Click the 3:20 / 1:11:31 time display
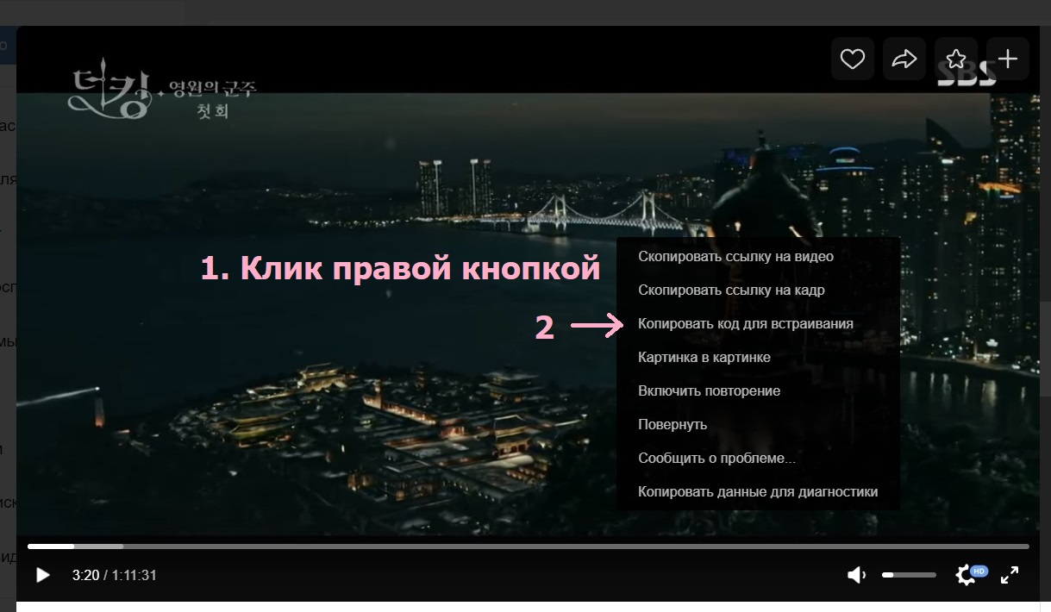 coord(114,575)
